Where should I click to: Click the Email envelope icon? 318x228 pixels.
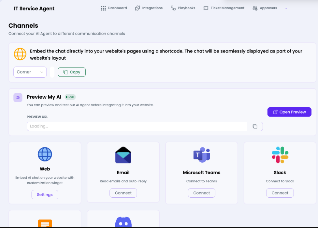click(x=123, y=155)
